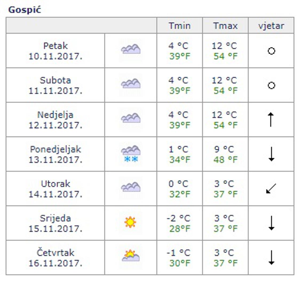The height and width of the screenshot is (288, 304).
Task: Click the Srijeda -2 °C minimum temperature
Action: (178, 218)
